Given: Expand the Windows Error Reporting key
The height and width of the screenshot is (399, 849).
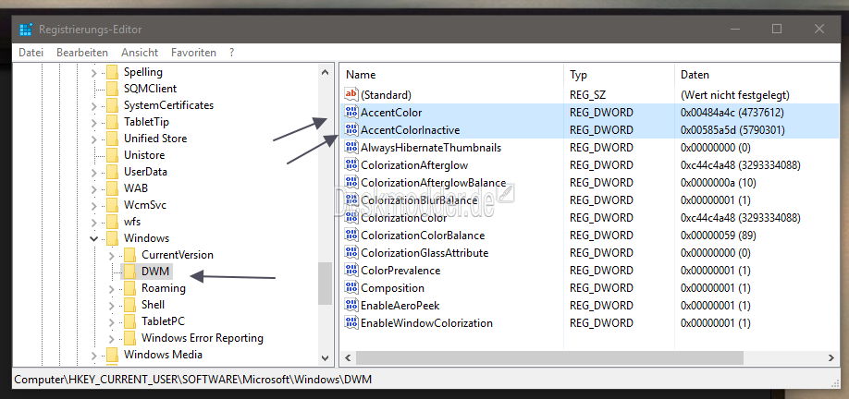Looking at the screenshot, I should 112,339.
